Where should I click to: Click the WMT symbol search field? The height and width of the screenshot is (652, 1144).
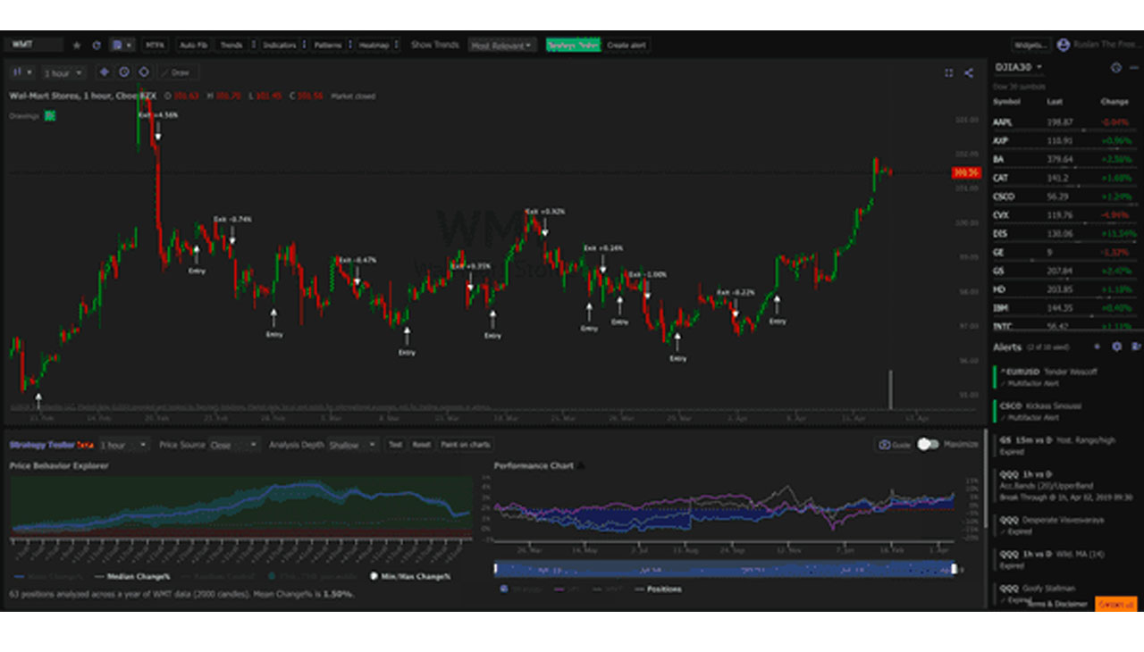(34, 44)
